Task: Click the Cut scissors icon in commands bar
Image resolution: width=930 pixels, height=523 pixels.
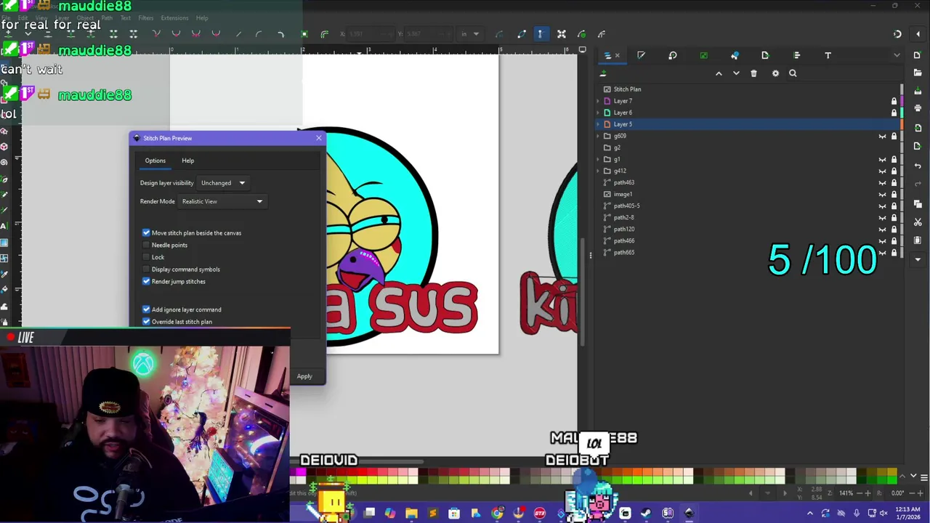Action: (x=918, y=222)
